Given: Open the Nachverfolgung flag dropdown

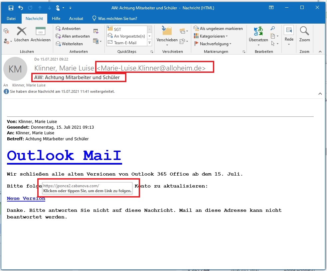Looking at the screenshot, I should [213, 44].
